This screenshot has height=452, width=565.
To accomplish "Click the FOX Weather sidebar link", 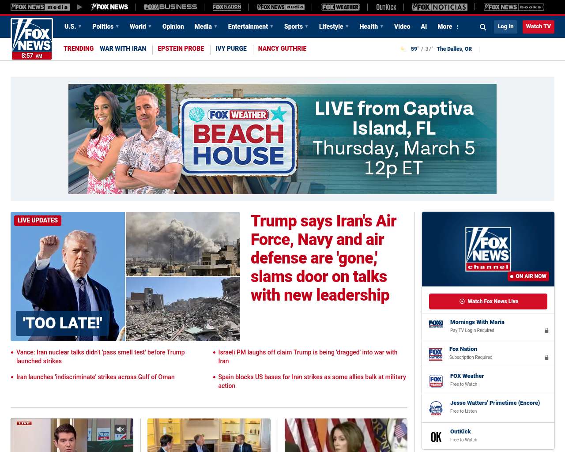I will 467,376.
